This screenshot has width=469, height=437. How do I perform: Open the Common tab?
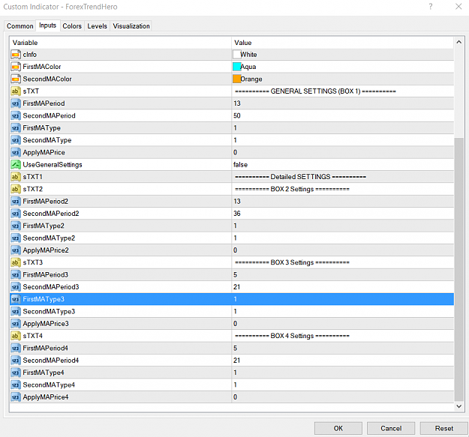[x=20, y=26]
